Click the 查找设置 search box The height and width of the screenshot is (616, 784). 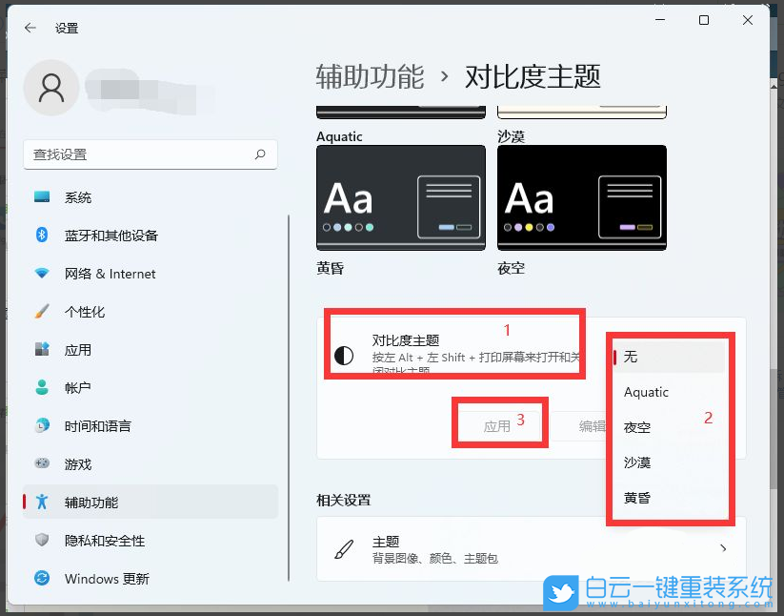tap(150, 154)
